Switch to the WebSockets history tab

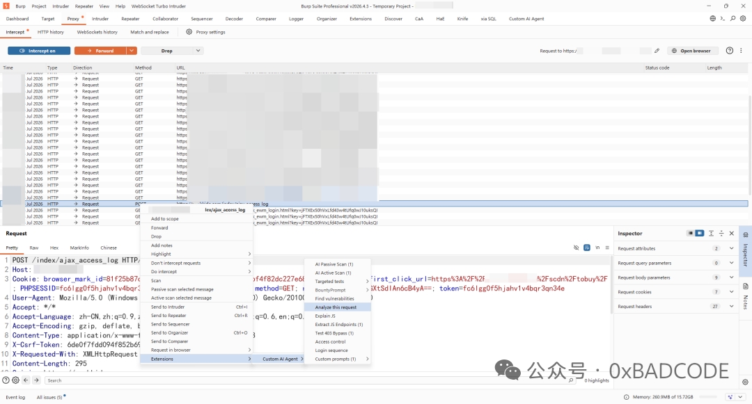97,32
